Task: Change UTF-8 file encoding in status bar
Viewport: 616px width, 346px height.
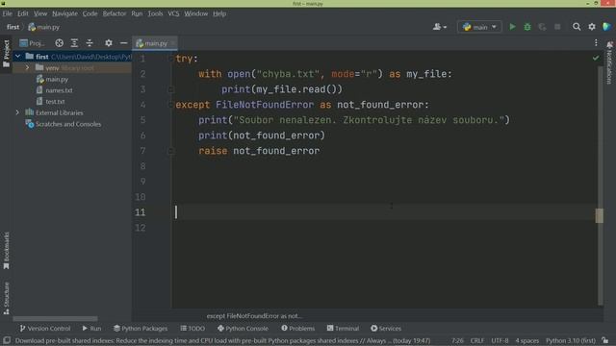Action: pos(500,340)
